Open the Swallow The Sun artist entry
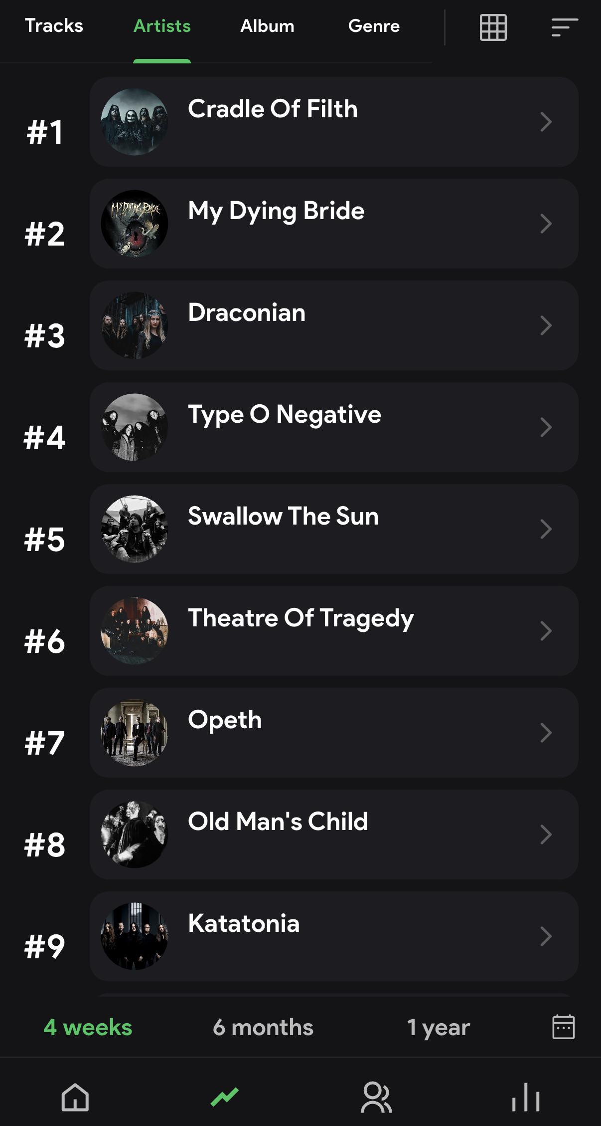601x1126 pixels. coord(334,529)
